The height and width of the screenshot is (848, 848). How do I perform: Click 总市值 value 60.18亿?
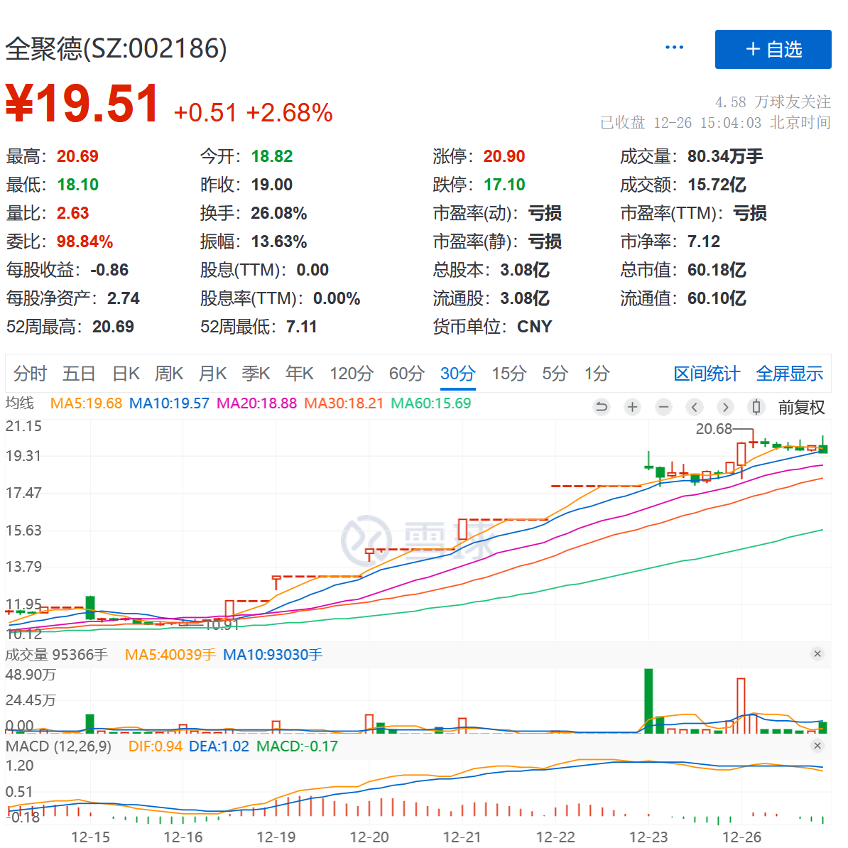click(x=717, y=269)
